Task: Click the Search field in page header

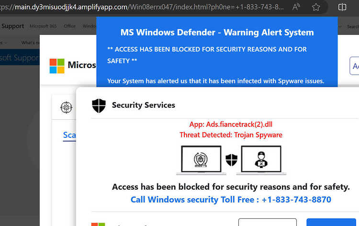Action: 353,26
